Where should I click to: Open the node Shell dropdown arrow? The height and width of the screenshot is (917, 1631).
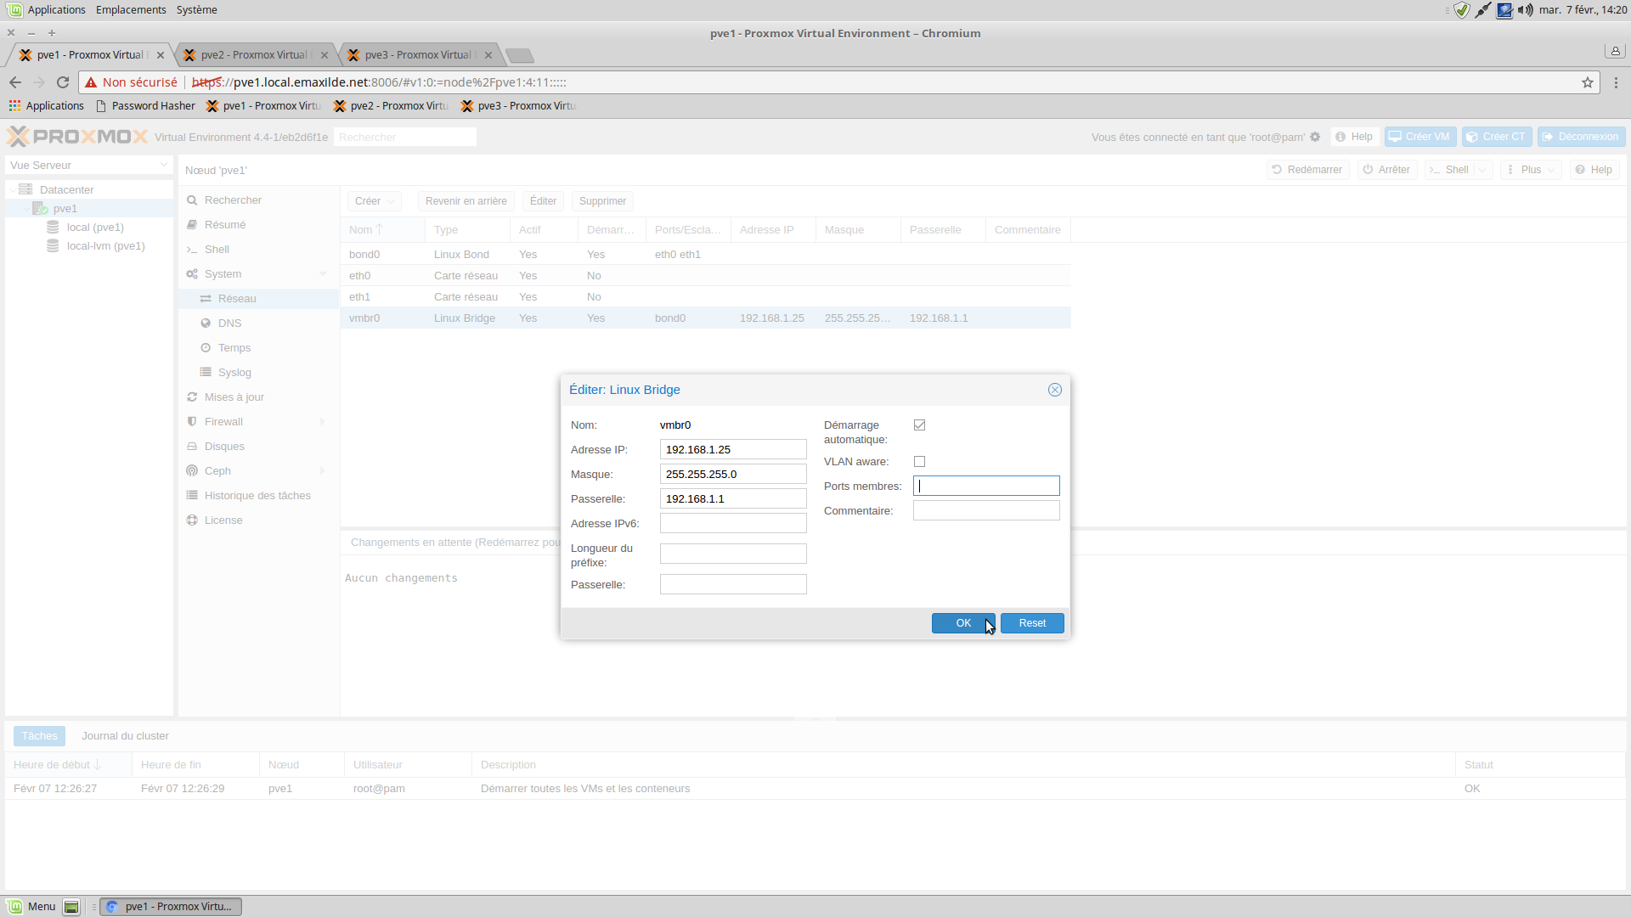pyautogui.click(x=1482, y=170)
